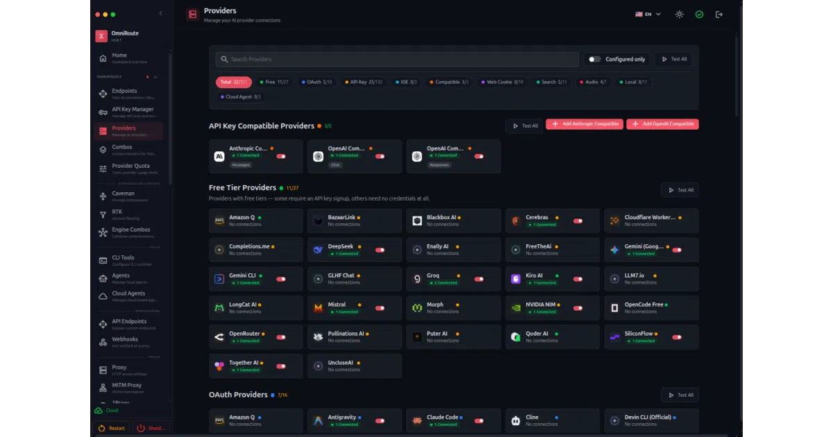Click Test All beside the search bar
The width and height of the screenshot is (833, 437).
click(x=673, y=59)
